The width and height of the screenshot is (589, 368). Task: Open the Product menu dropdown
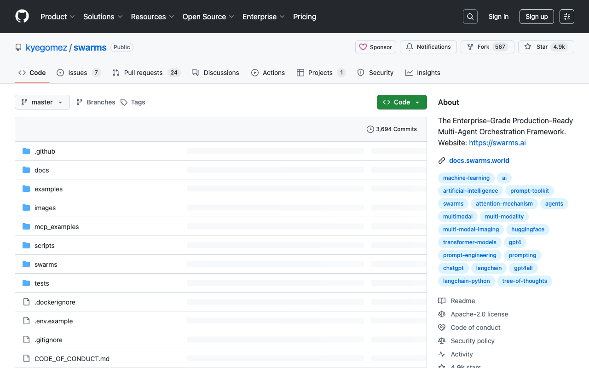[x=58, y=17]
